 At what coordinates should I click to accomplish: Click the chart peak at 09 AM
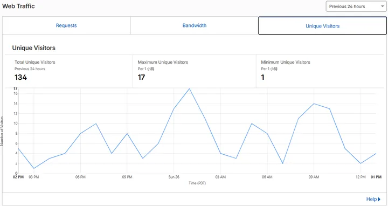[314, 104]
